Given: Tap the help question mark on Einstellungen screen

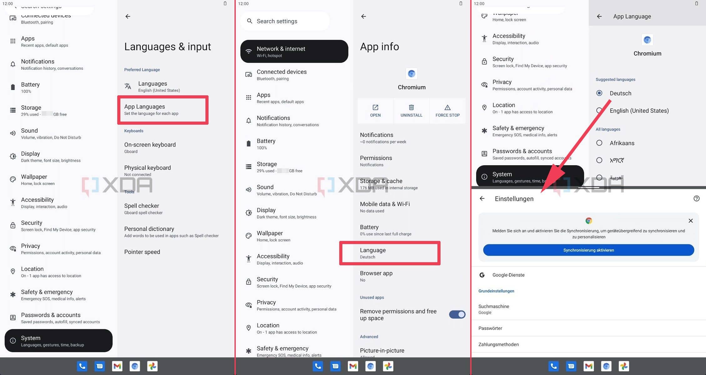Looking at the screenshot, I should click(x=696, y=198).
